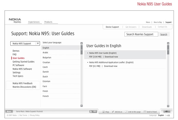The height and width of the screenshot is (120, 178).
Task: Open Nokia N95 Feedback link
Action: [23, 83]
